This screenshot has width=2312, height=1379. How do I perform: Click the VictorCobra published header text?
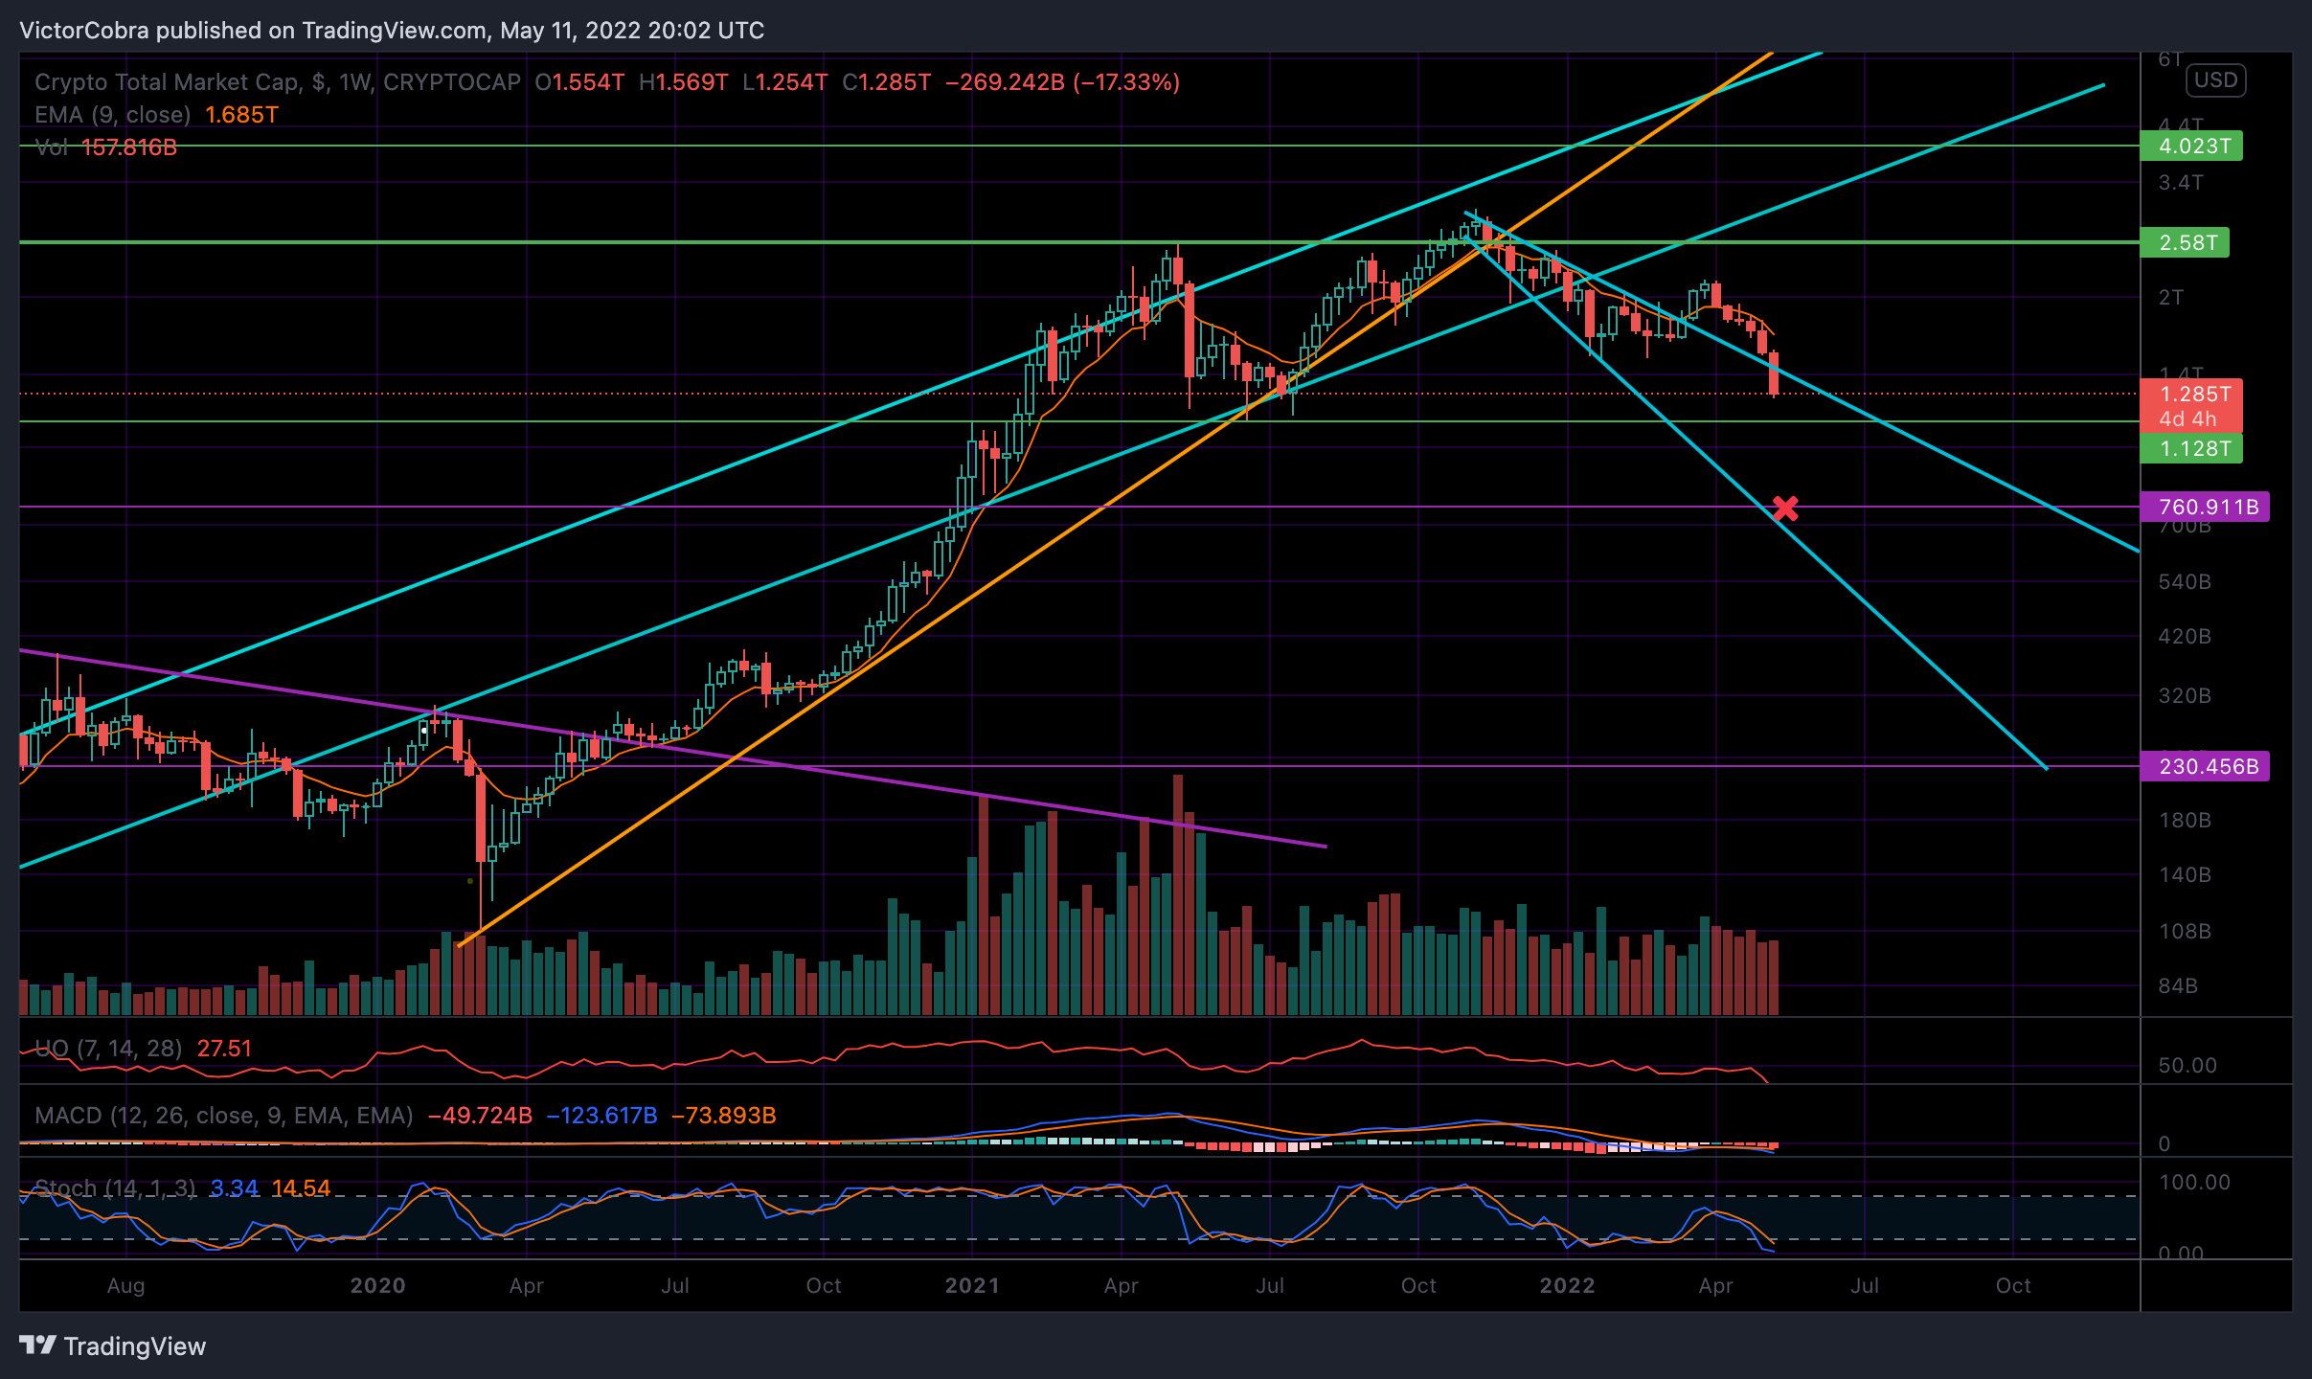pyautogui.click(x=391, y=31)
